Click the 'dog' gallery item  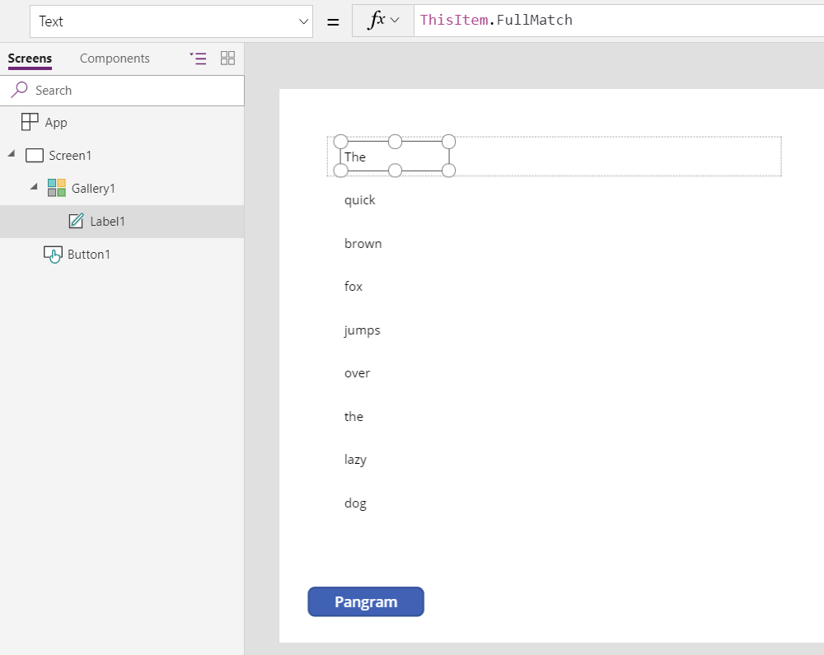(355, 503)
